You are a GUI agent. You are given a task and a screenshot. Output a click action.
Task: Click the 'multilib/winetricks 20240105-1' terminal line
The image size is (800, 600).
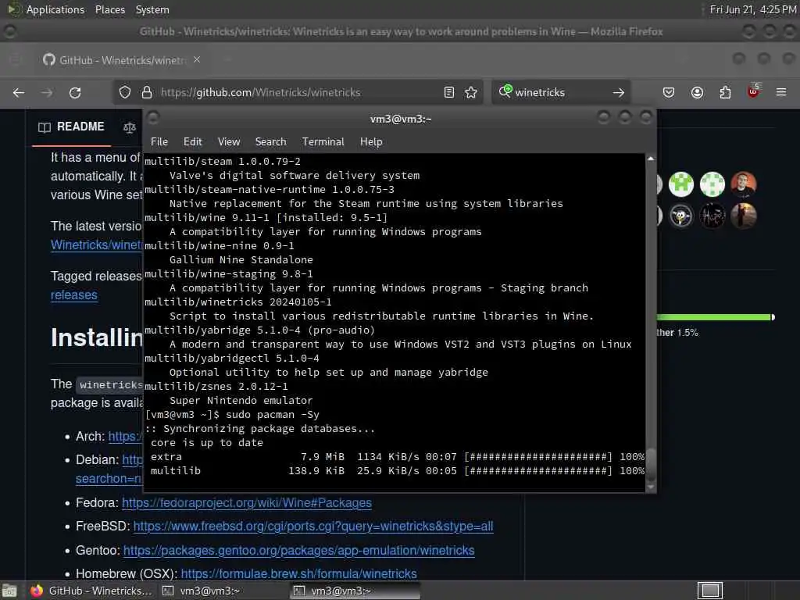click(238, 302)
